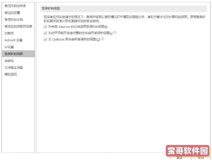The image size is (212, 160).
Task: Open 受信任的加载项目录 page
Action: pyautogui.click(x=18, y=27)
